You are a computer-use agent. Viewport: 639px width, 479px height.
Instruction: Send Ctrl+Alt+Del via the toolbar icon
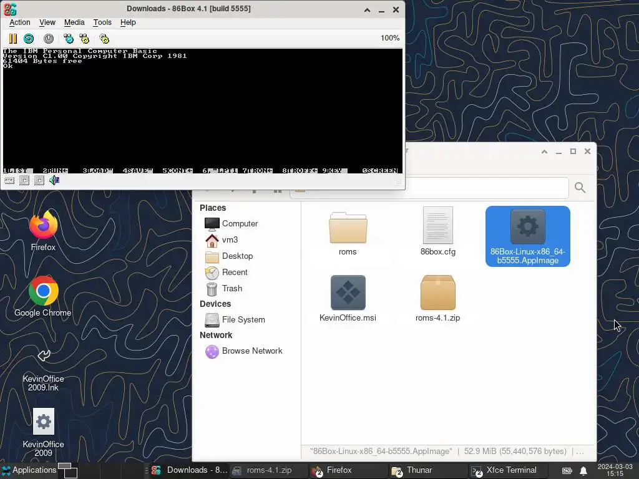[x=69, y=39]
